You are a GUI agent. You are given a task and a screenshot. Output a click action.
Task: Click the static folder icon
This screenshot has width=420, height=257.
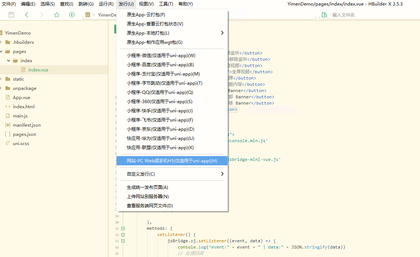pos(8,79)
